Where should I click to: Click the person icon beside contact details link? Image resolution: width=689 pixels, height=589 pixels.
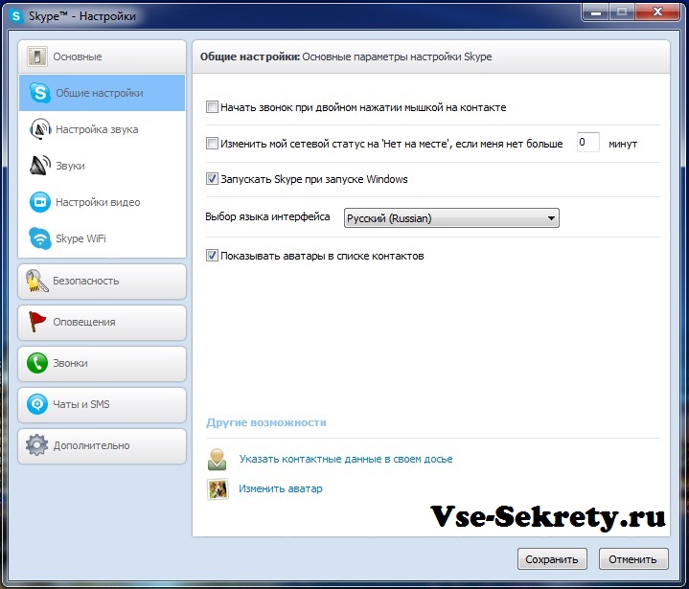coord(218,460)
